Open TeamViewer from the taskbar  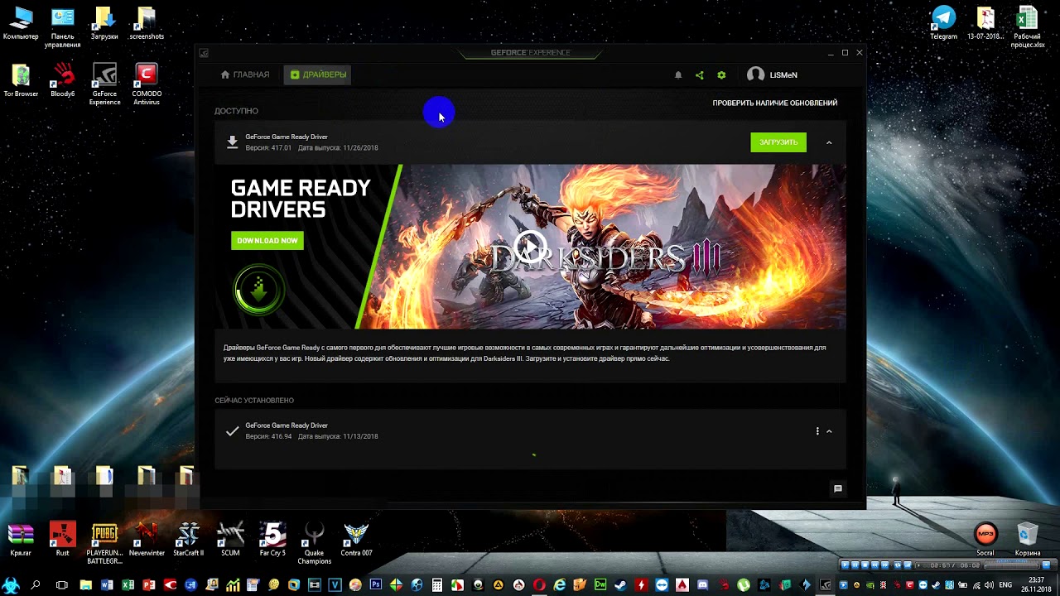pyautogui.click(x=662, y=585)
